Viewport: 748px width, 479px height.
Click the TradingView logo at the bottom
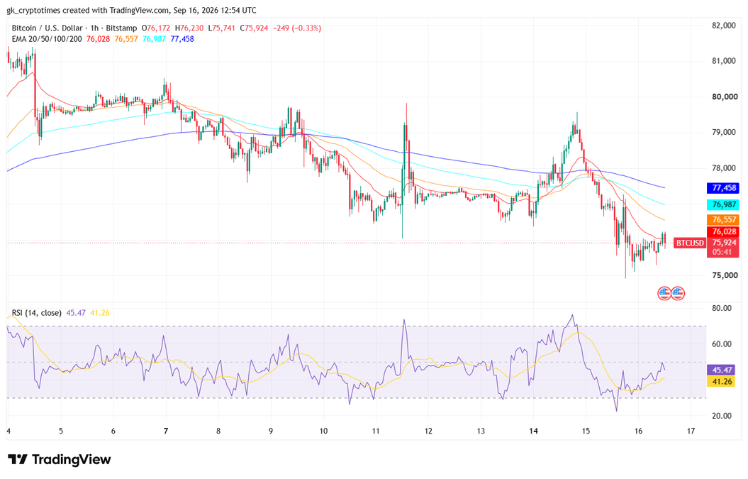[60, 459]
